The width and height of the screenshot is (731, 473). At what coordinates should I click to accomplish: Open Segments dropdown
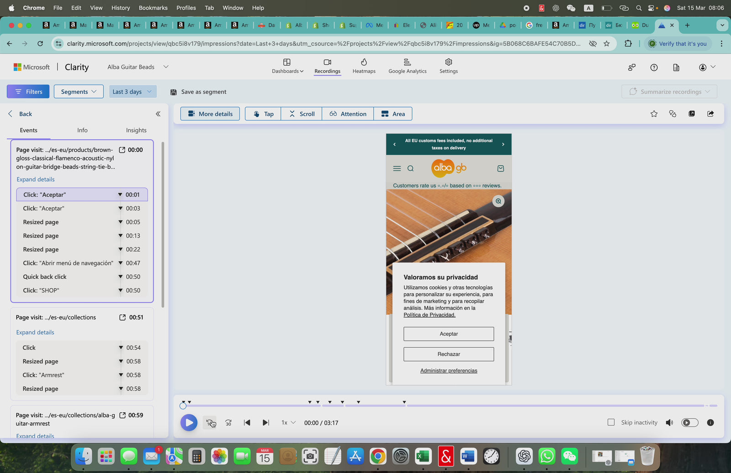tap(79, 92)
